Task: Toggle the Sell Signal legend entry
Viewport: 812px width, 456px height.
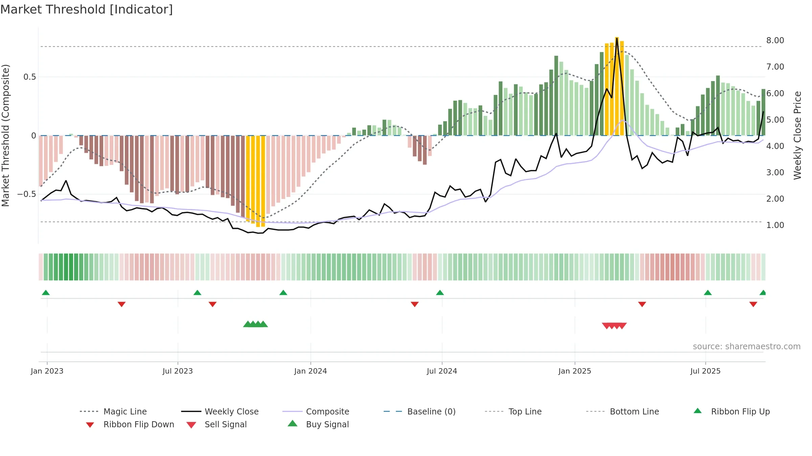Action: click(217, 424)
